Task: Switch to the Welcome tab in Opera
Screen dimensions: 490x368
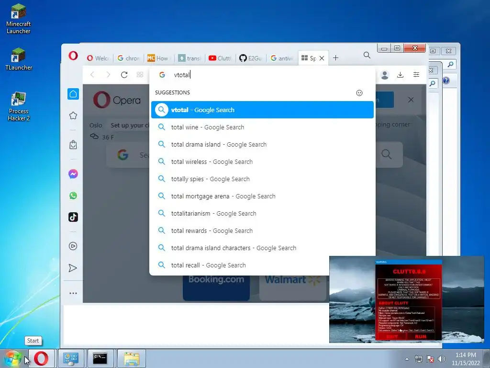Action: (x=98, y=58)
